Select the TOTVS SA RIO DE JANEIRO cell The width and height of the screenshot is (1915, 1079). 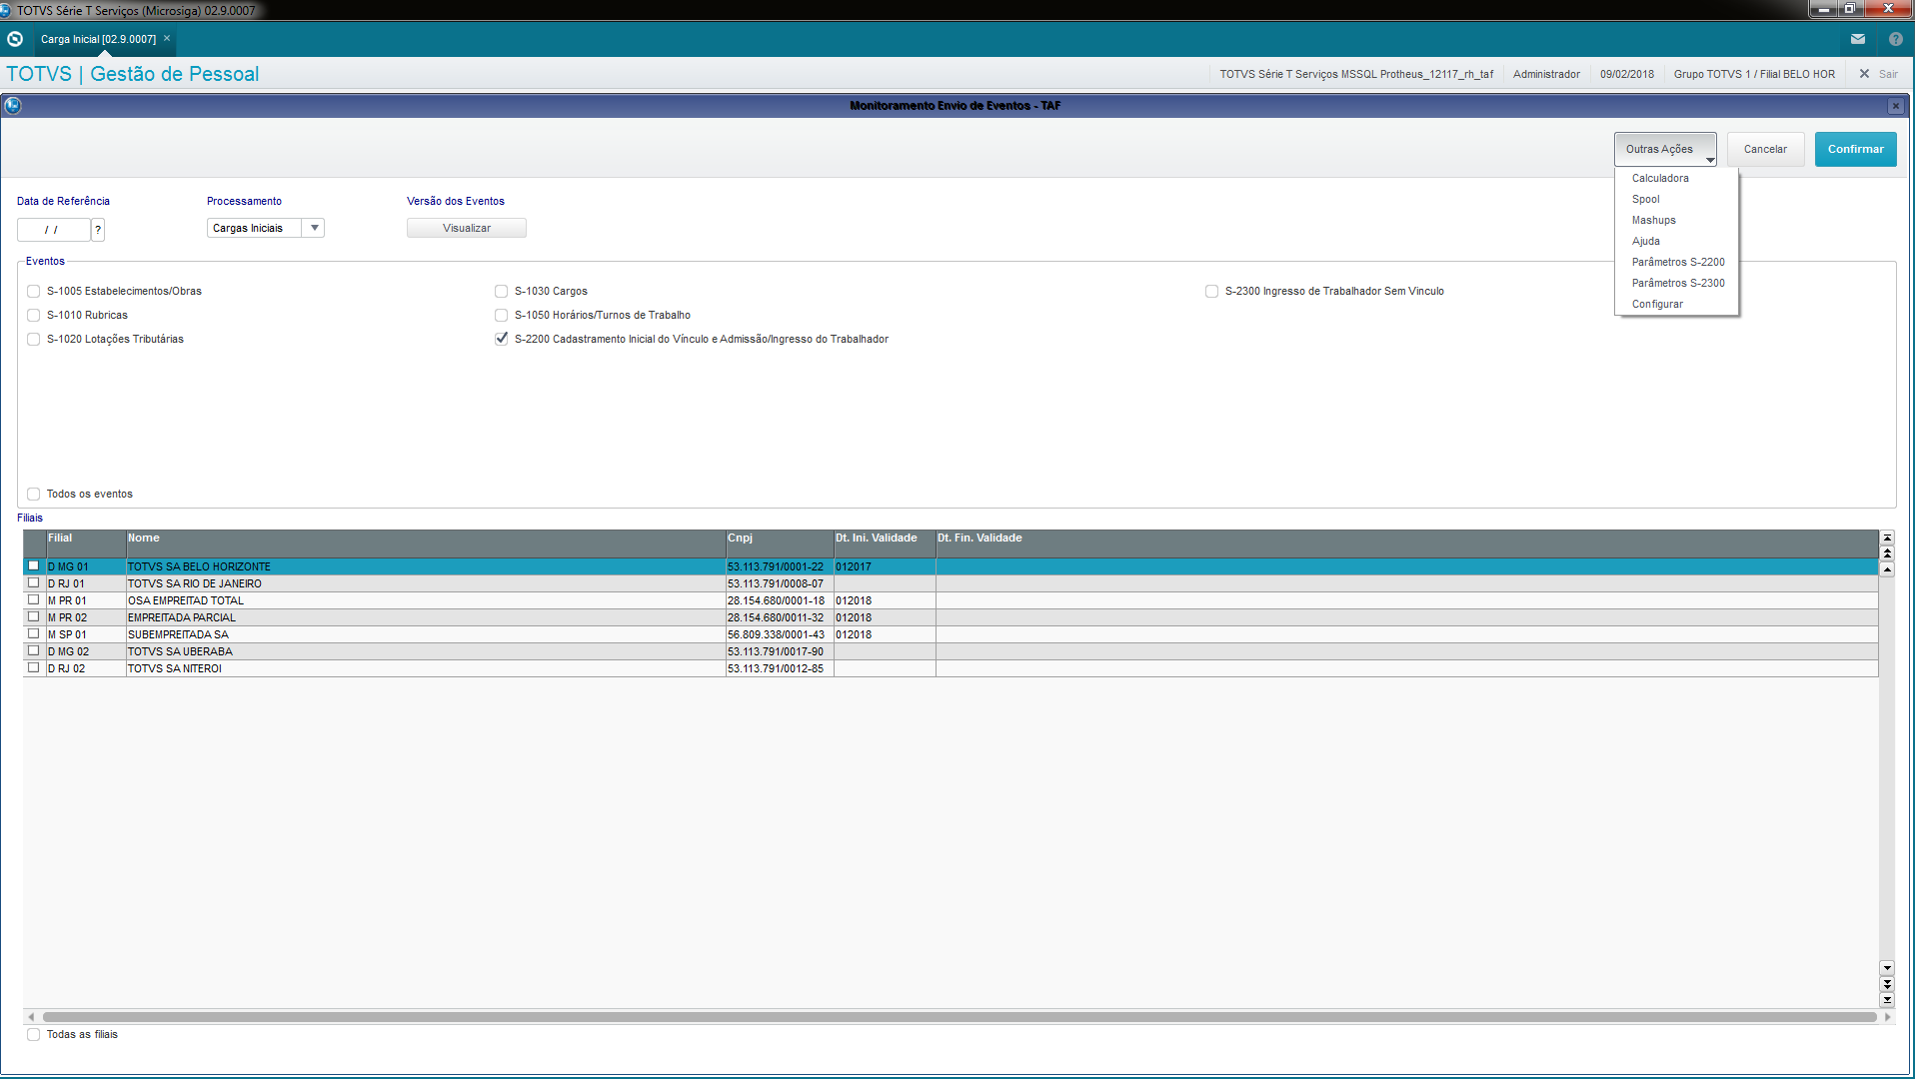tap(426, 583)
